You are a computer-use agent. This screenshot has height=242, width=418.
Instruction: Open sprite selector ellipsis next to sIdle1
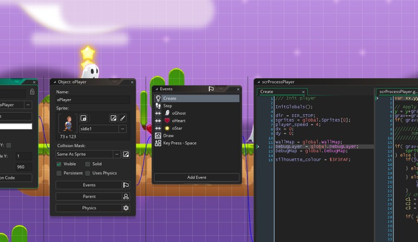point(122,129)
